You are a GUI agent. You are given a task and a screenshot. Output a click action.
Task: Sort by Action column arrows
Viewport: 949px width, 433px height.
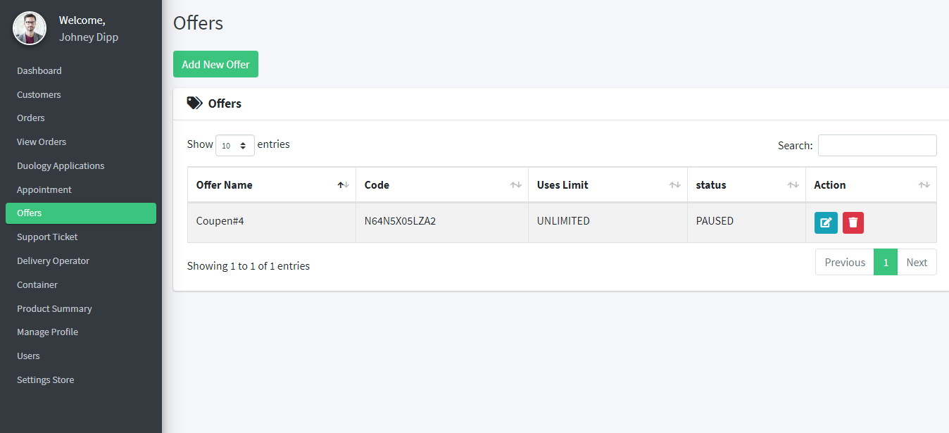pyautogui.click(x=924, y=185)
